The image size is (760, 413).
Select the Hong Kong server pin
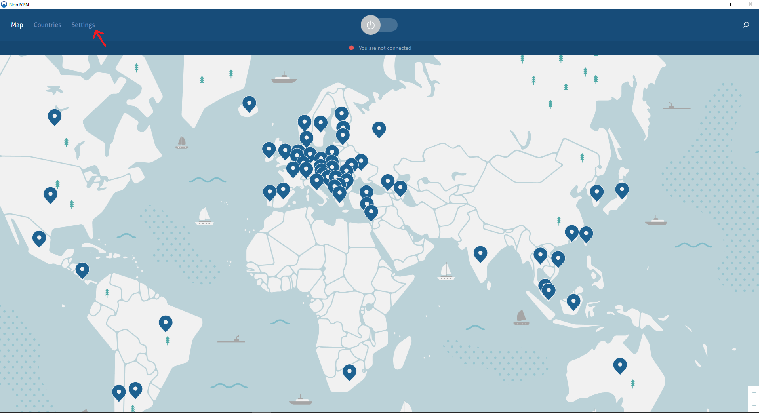pyautogui.click(x=572, y=233)
